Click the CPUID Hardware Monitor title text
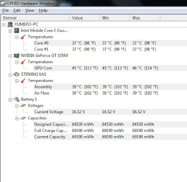 [x=31, y=3]
